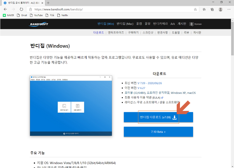
Task: Open the browser settings ellipsis menu
Action: [229, 9]
